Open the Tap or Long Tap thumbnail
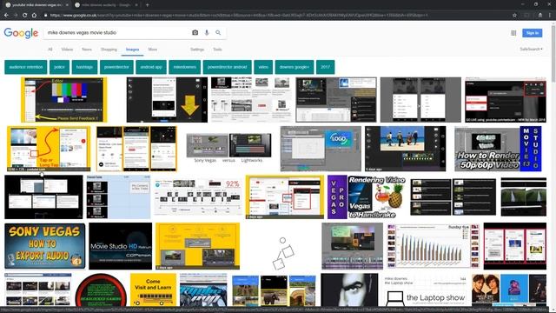This screenshot has width=556, height=313. (x=49, y=149)
